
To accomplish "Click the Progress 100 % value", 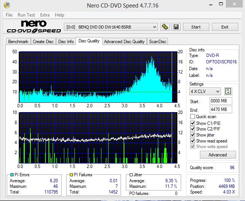I will (229, 180).
